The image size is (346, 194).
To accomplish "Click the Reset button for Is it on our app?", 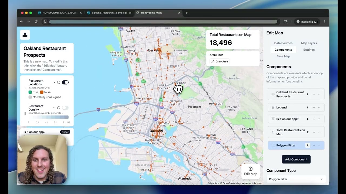I will (65, 132).
